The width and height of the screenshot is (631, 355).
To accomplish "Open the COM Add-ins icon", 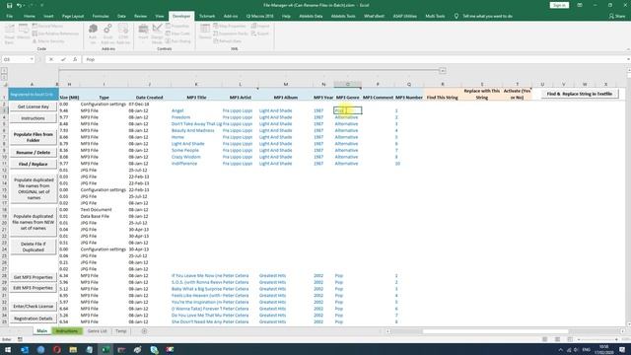I will [123, 34].
